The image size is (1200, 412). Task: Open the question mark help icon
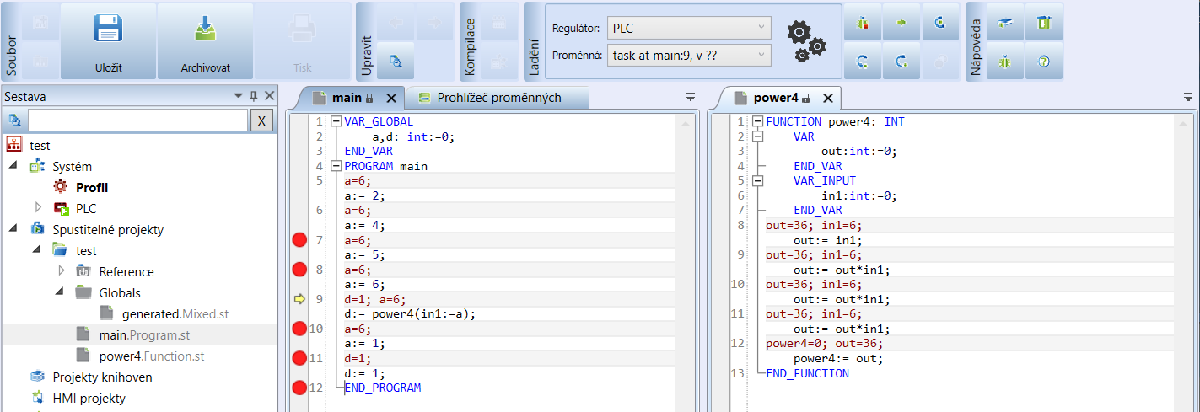tap(1044, 61)
